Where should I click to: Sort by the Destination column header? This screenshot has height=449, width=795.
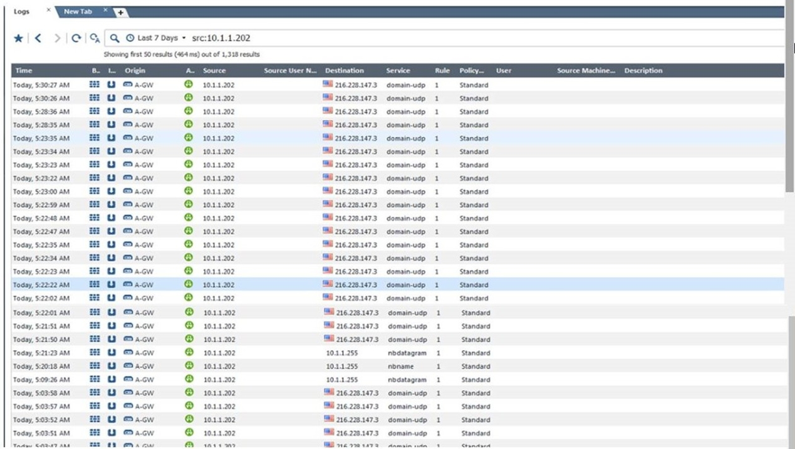tap(344, 71)
